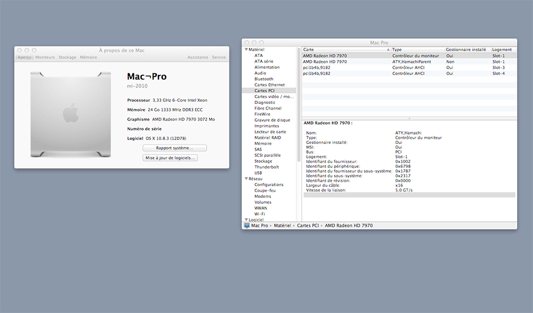
Task: Select Alimentation in the sidebar
Action: [x=267, y=67]
